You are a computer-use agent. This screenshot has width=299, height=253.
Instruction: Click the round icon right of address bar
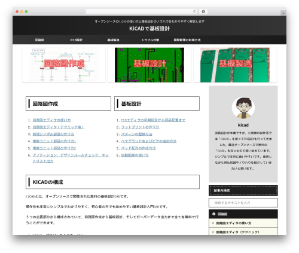point(203,11)
